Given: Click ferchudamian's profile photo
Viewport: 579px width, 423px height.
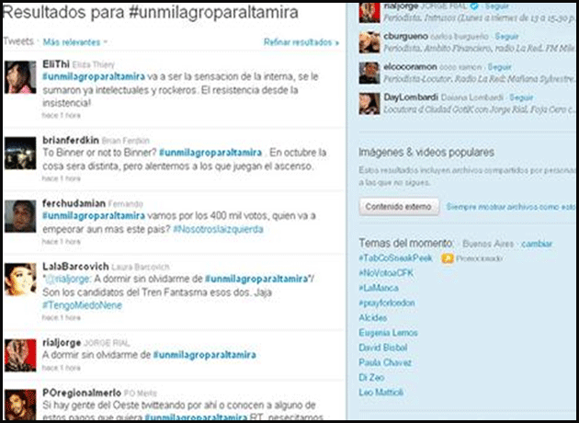Looking at the screenshot, I should point(20,216).
